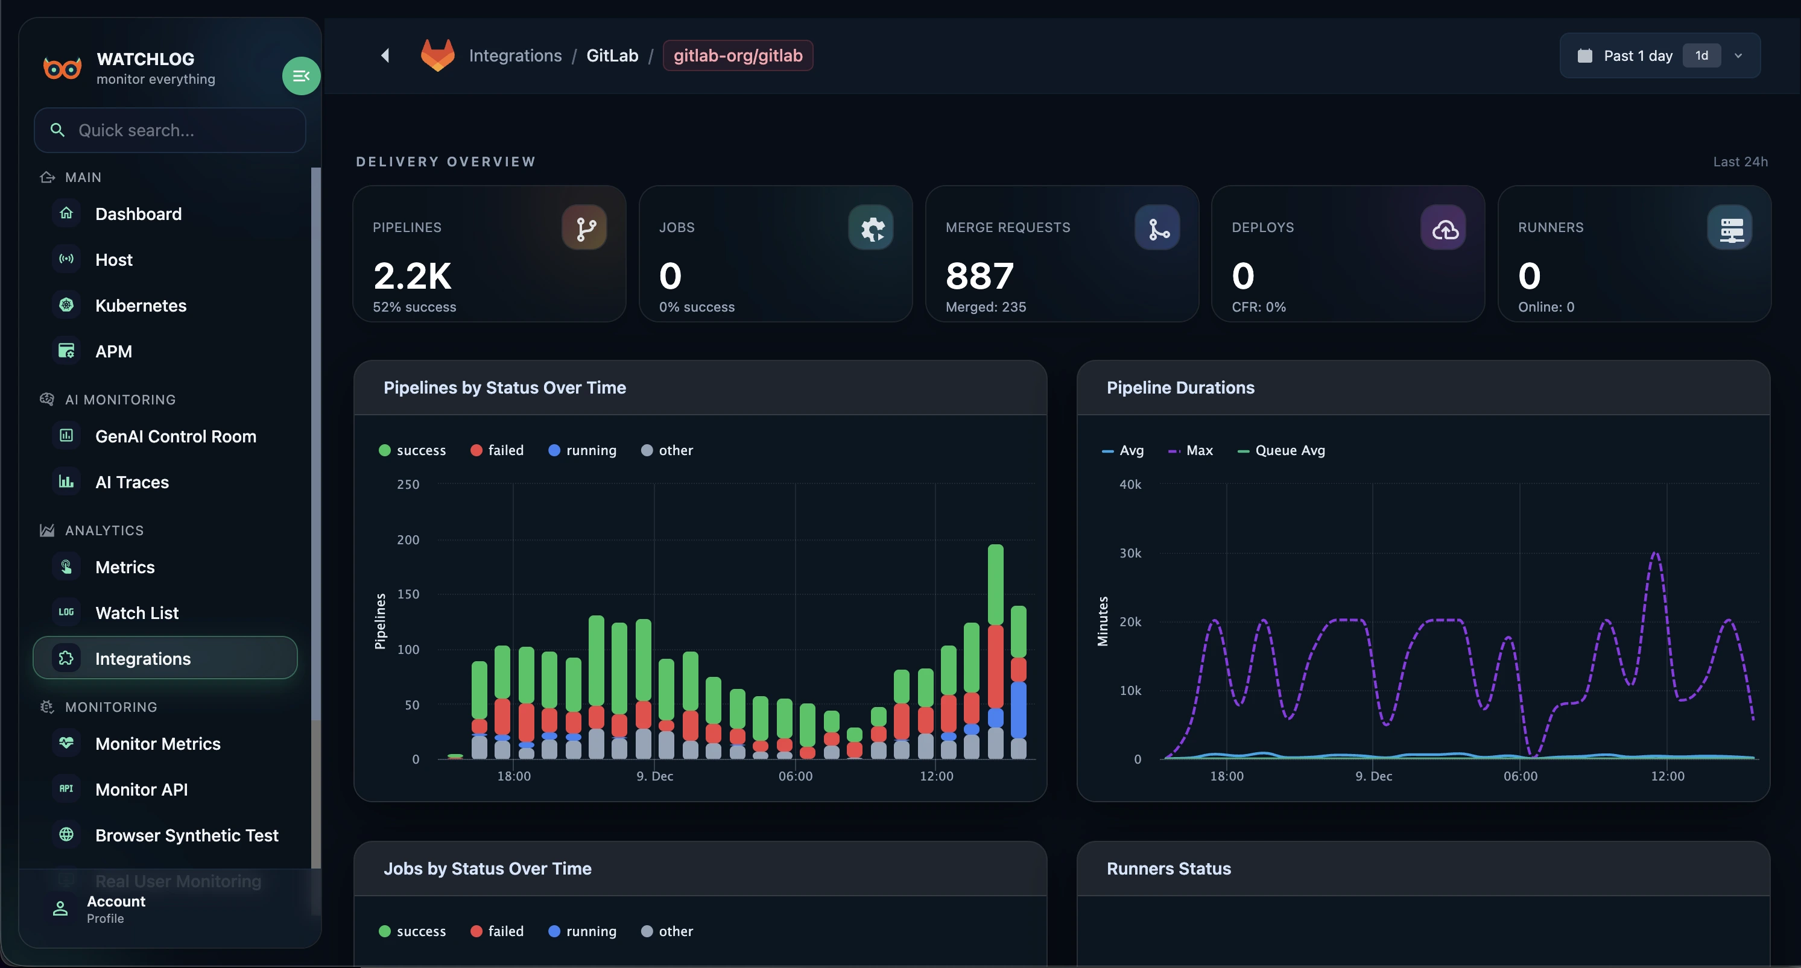Click the gitlab-org/gitlab breadcrumb link

click(738, 55)
